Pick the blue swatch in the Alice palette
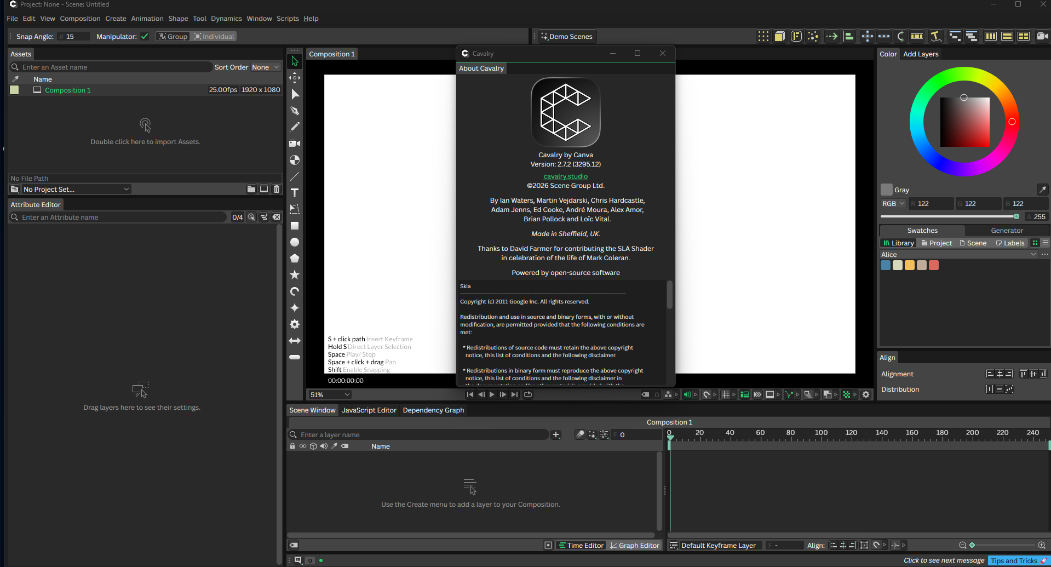The height and width of the screenshot is (567, 1051). point(886,265)
